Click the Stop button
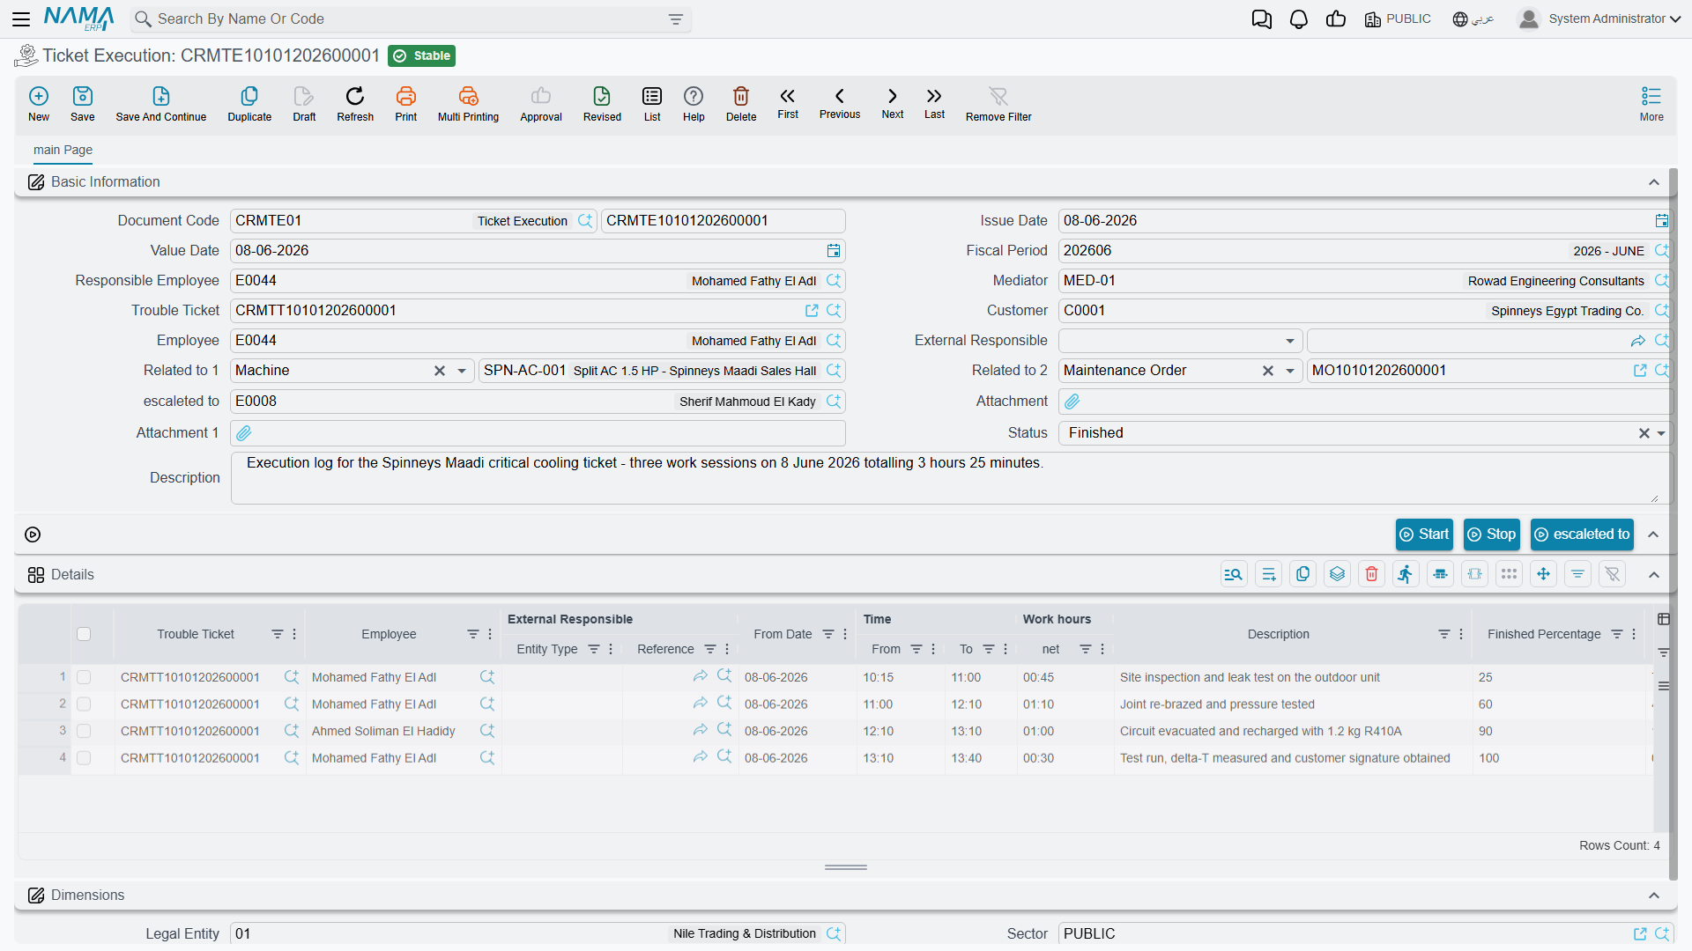The image size is (1692, 951). click(x=1492, y=534)
